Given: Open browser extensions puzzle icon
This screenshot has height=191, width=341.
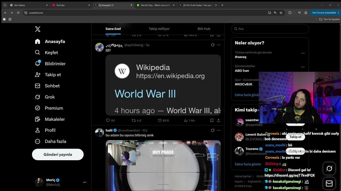Looking at the screenshot, I should 290,12.
